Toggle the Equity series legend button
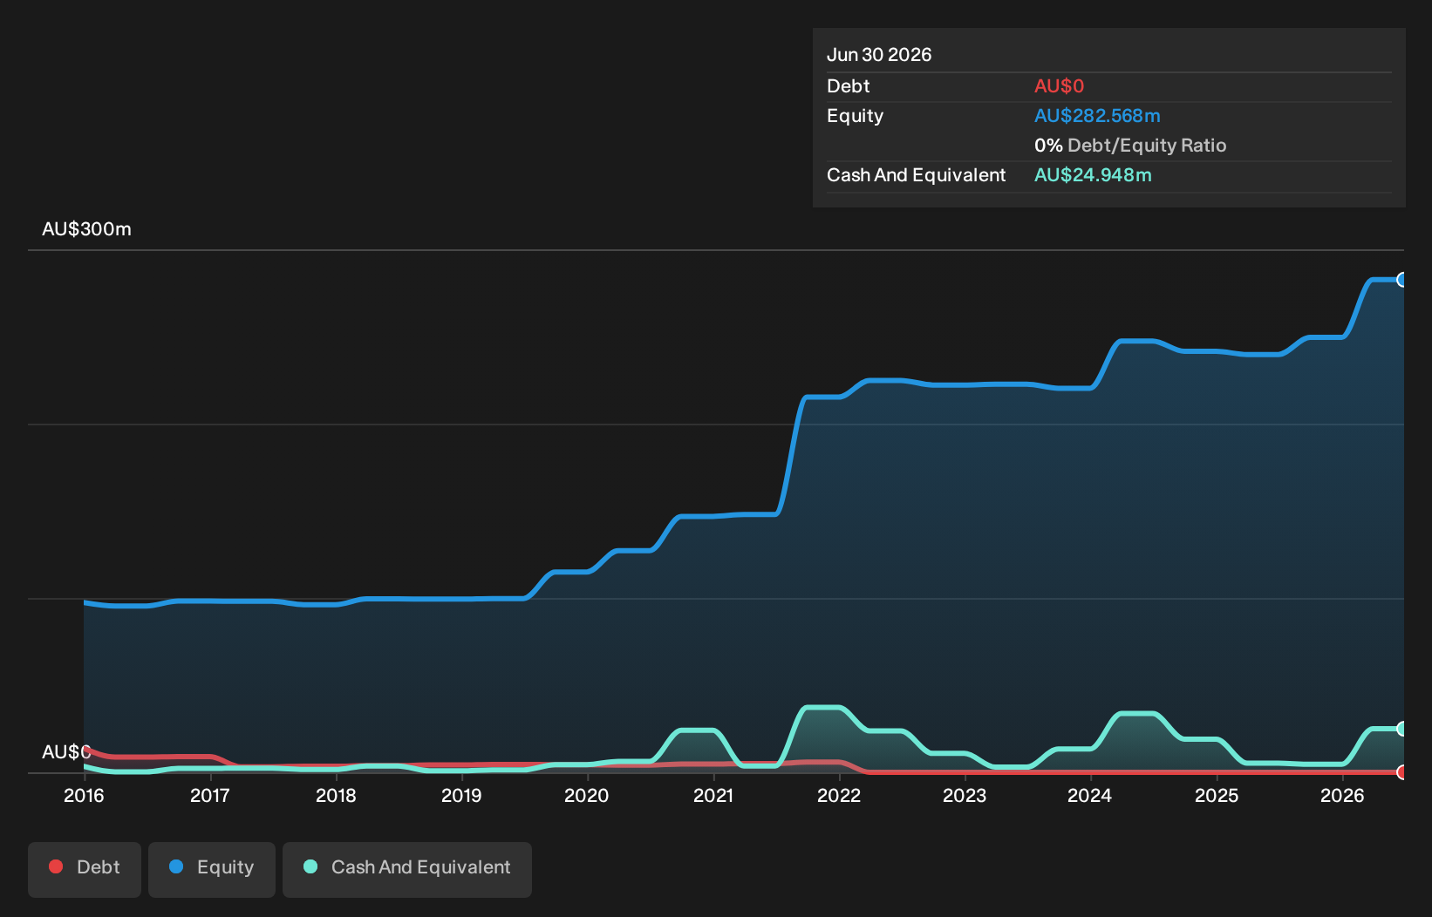Image resolution: width=1432 pixels, height=917 pixels. click(x=212, y=869)
